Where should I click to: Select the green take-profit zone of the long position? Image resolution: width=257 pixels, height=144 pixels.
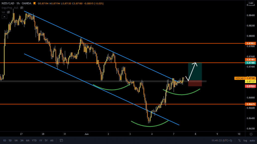coord(195,71)
